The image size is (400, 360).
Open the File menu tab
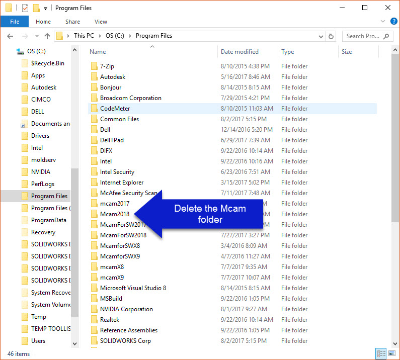(x=15, y=22)
